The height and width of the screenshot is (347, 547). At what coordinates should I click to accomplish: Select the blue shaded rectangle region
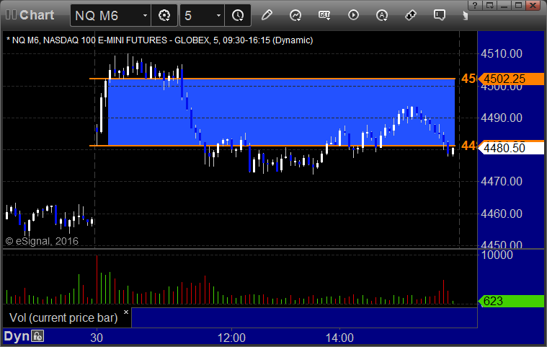(282, 112)
